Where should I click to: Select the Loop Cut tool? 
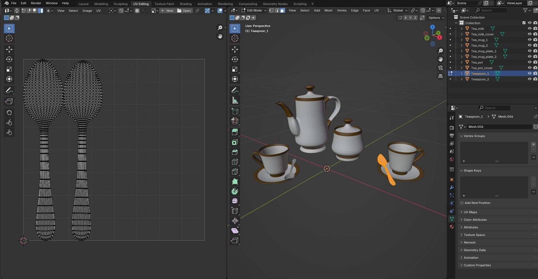pyautogui.click(x=235, y=162)
